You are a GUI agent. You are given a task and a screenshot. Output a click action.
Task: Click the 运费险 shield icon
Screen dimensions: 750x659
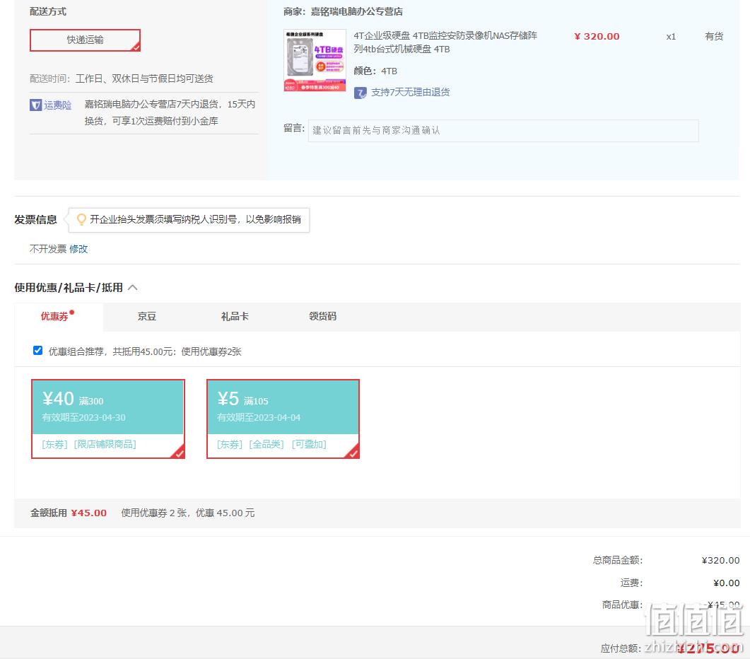(36, 105)
